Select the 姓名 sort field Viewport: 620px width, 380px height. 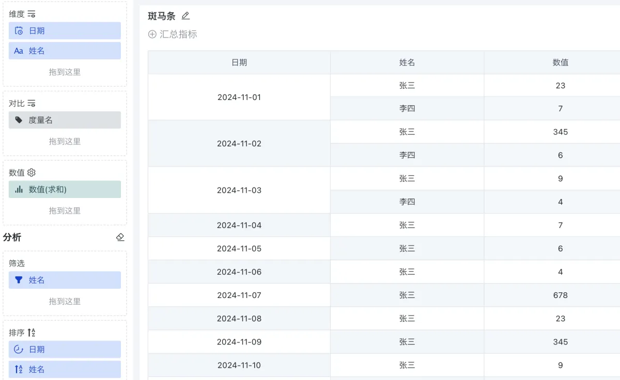tap(65, 369)
